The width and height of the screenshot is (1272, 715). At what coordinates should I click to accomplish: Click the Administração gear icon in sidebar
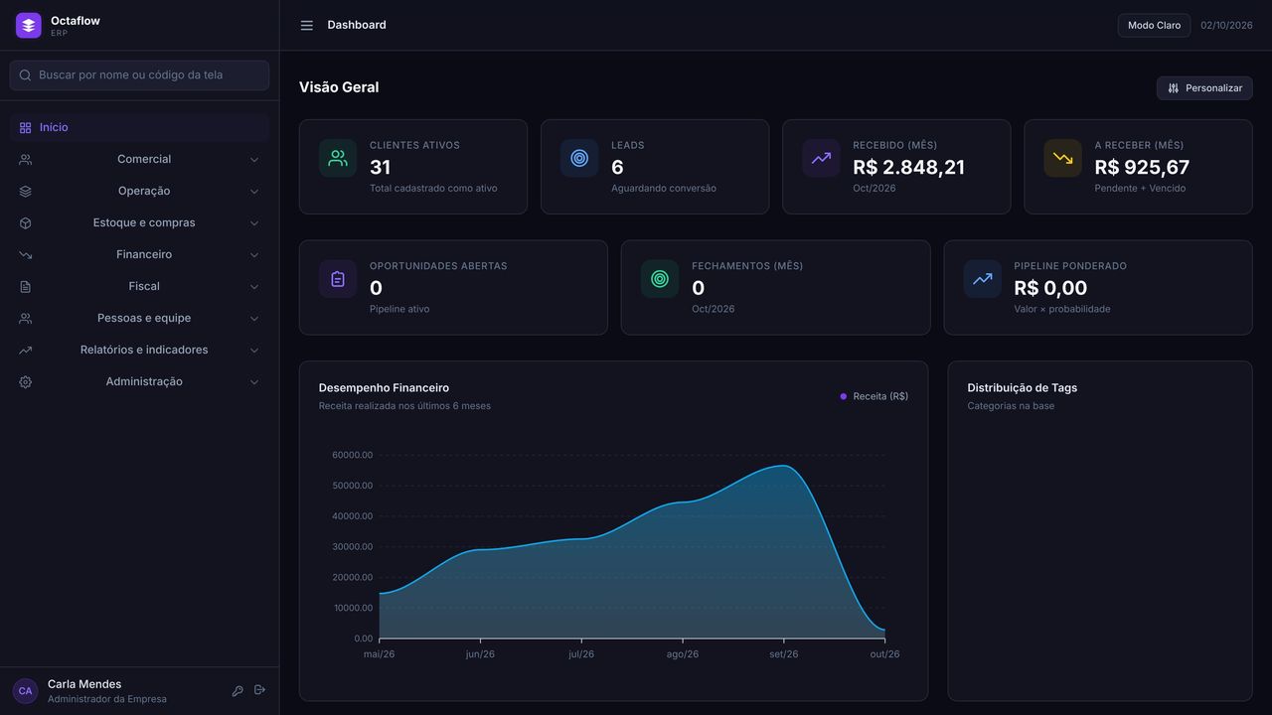click(26, 382)
